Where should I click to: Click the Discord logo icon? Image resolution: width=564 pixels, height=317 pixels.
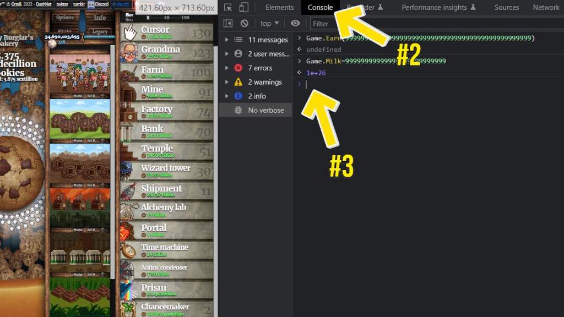[x=91, y=4]
